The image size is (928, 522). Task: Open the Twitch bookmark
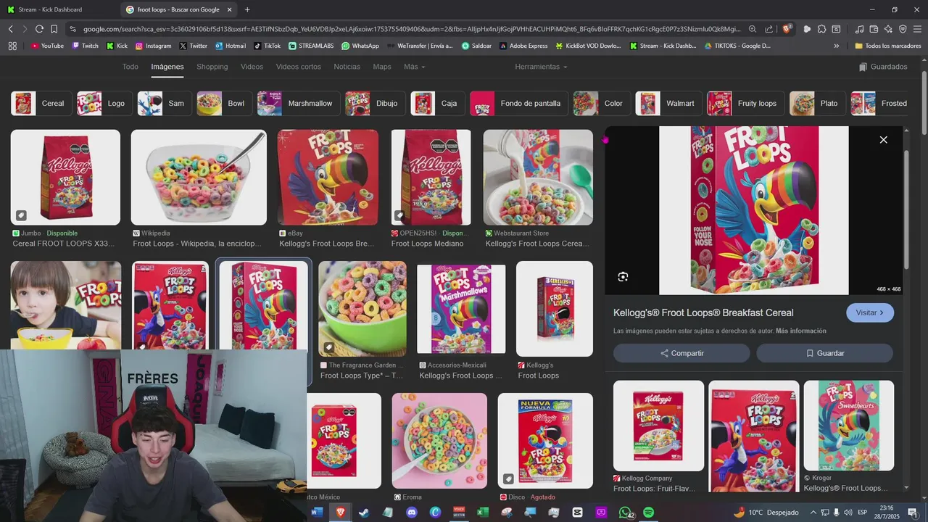(85, 46)
